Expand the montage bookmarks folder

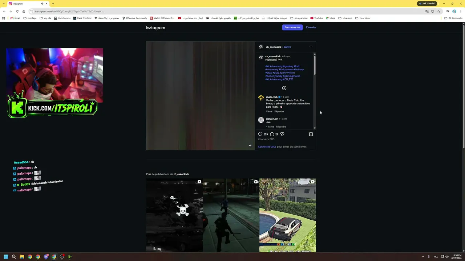click(x=30, y=18)
